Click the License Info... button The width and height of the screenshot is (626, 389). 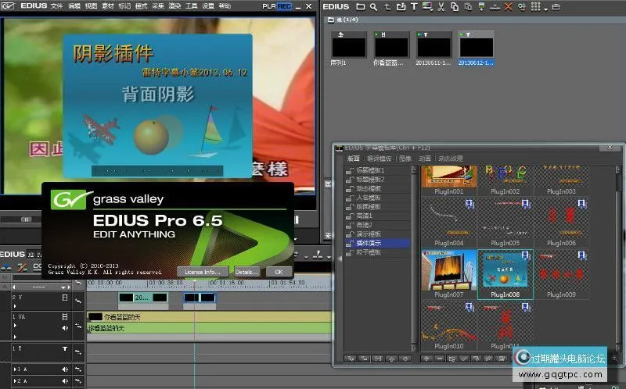tap(201, 271)
